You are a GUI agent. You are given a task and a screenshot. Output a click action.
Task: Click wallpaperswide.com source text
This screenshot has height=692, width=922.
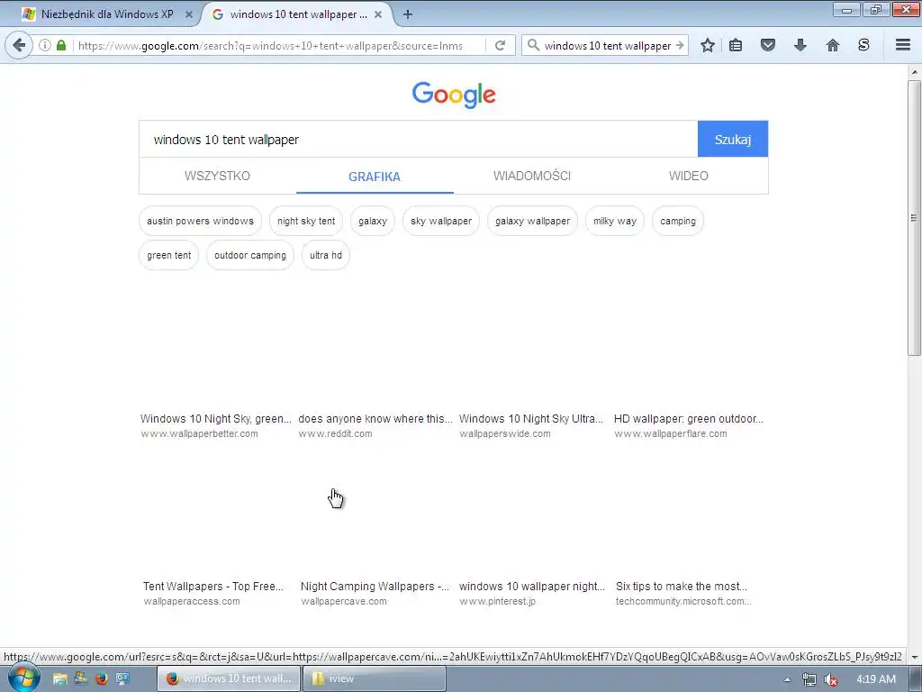[505, 433]
